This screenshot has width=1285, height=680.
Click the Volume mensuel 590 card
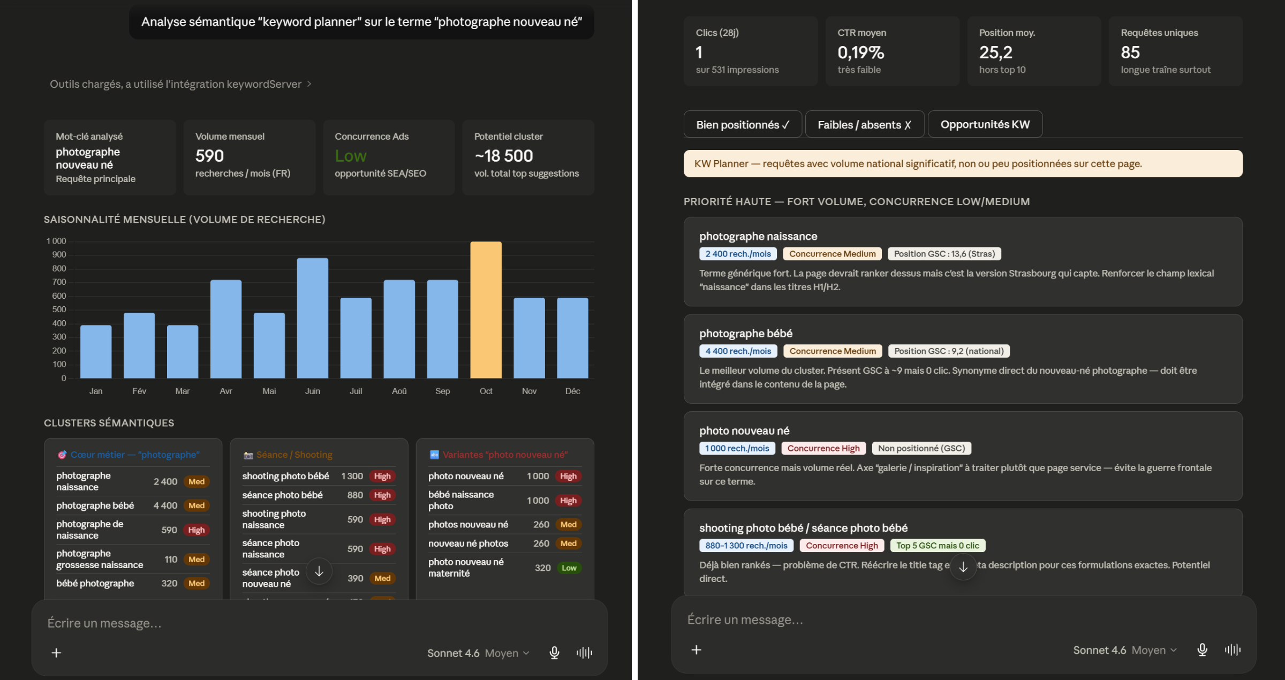[250, 157]
